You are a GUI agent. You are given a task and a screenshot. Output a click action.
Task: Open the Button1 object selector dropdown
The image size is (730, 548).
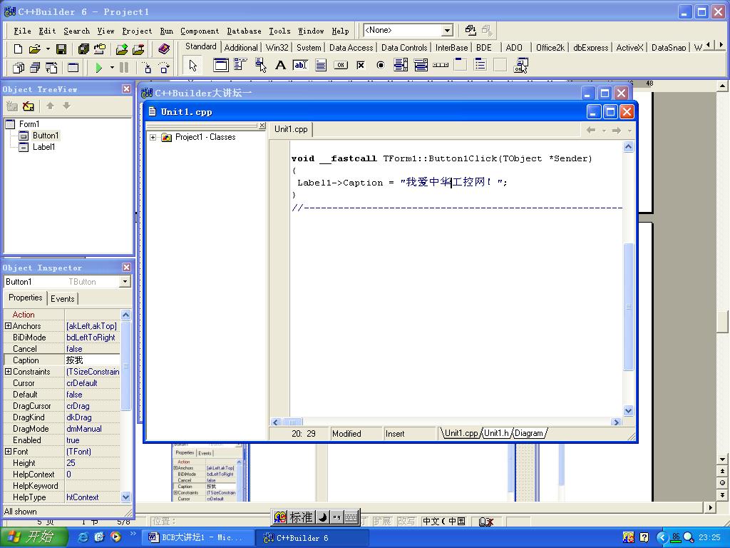click(x=125, y=281)
